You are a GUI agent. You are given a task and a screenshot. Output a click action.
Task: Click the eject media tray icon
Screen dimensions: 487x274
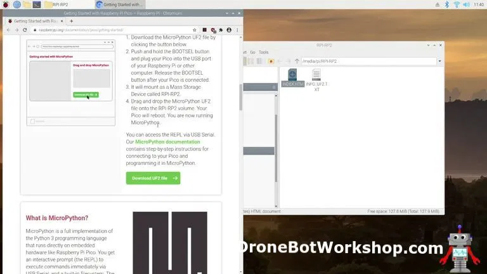tap(438, 4)
